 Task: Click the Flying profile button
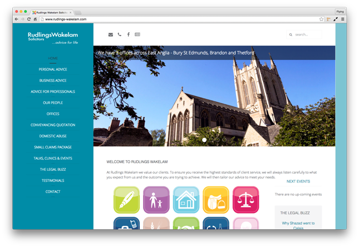coord(340,12)
